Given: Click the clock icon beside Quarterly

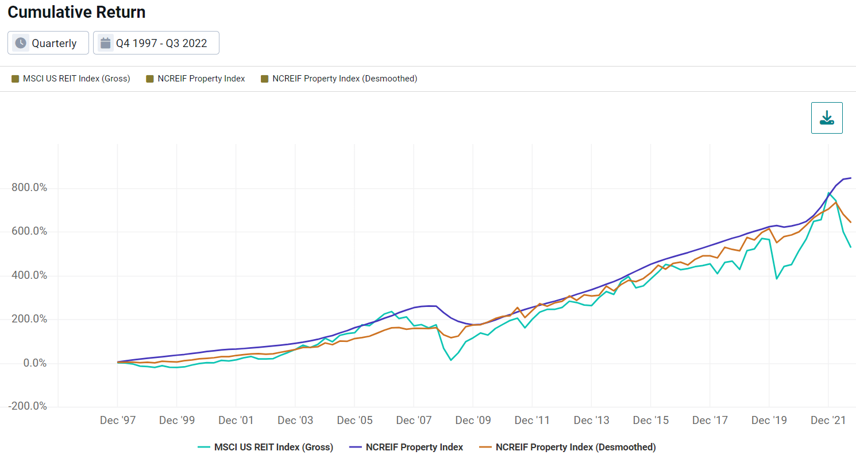Looking at the screenshot, I should pyautogui.click(x=21, y=43).
